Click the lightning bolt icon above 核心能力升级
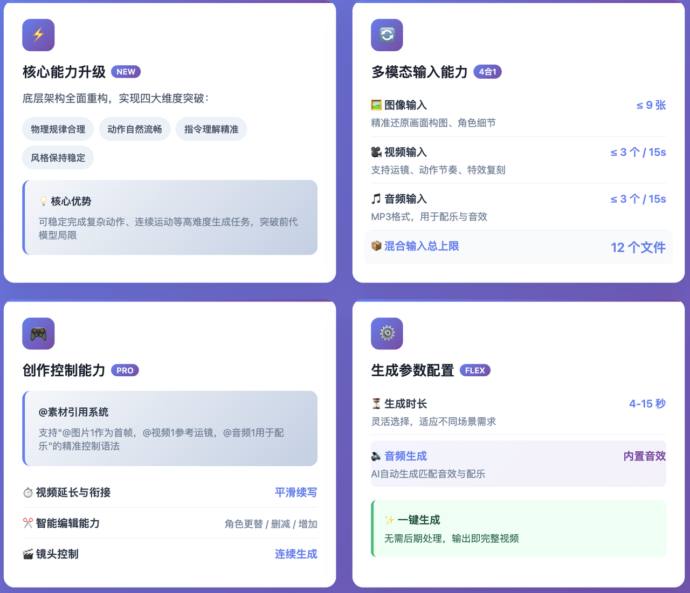 38,35
